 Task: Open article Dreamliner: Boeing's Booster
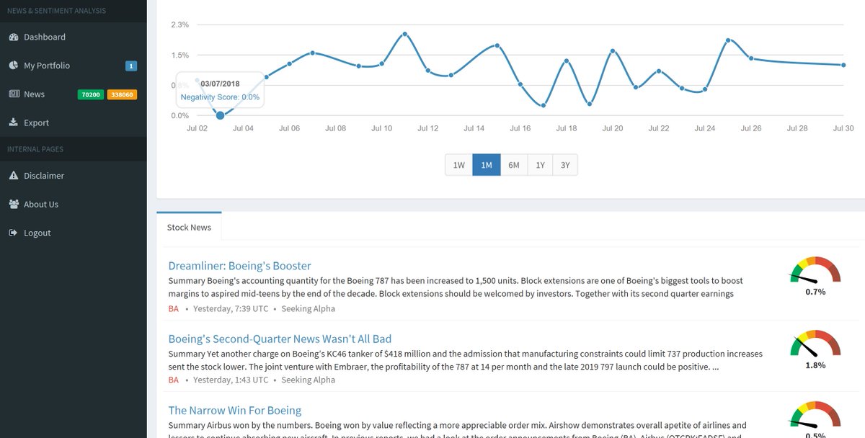click(x=239, y=266)
